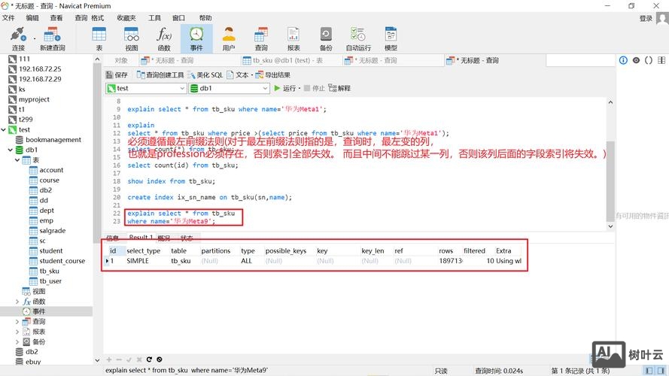Expand the 报表 reports tree node

(x=17, y=332)
